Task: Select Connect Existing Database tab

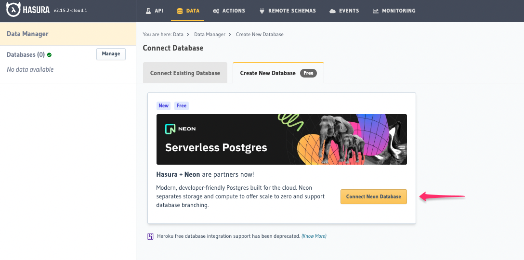Action: [x=185, y=73]
